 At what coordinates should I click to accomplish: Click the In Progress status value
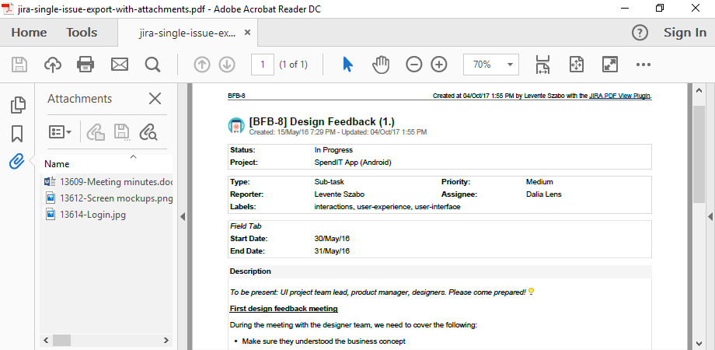click(333, 149)
